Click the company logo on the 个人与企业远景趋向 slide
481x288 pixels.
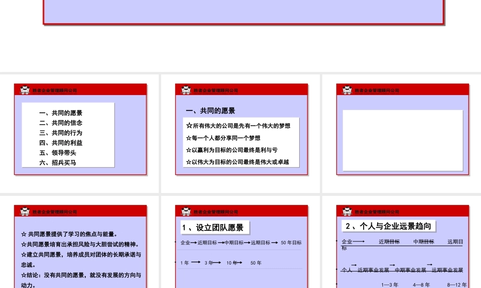click(347, 211)
